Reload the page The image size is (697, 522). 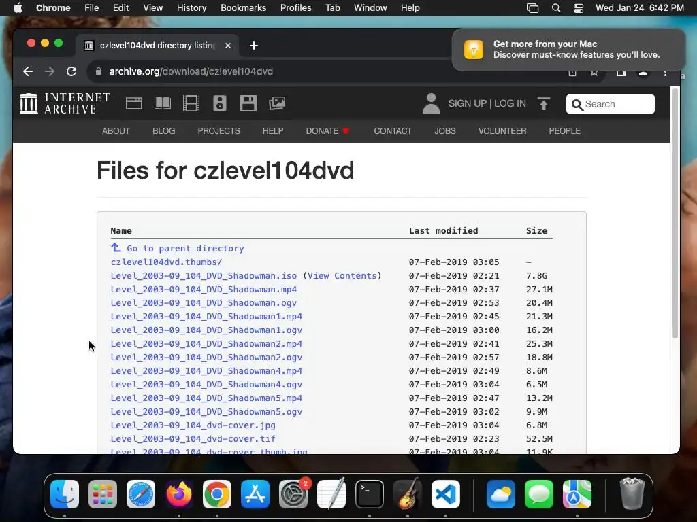(71, 71)
